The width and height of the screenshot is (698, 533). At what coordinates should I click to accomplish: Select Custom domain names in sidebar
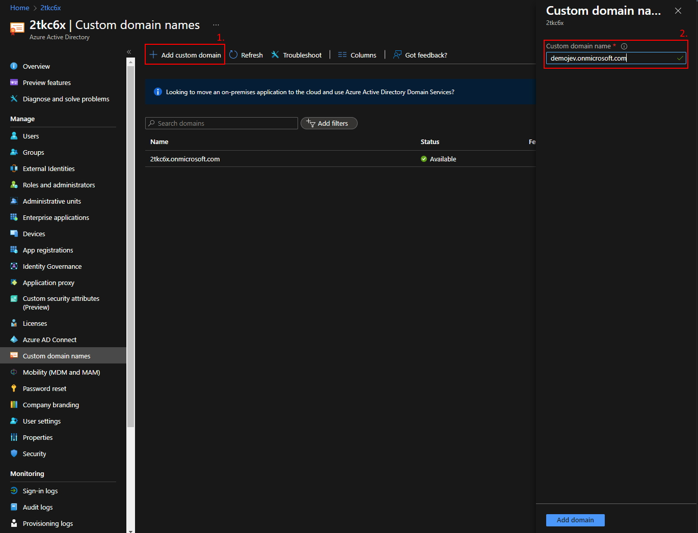pos(63,356)
